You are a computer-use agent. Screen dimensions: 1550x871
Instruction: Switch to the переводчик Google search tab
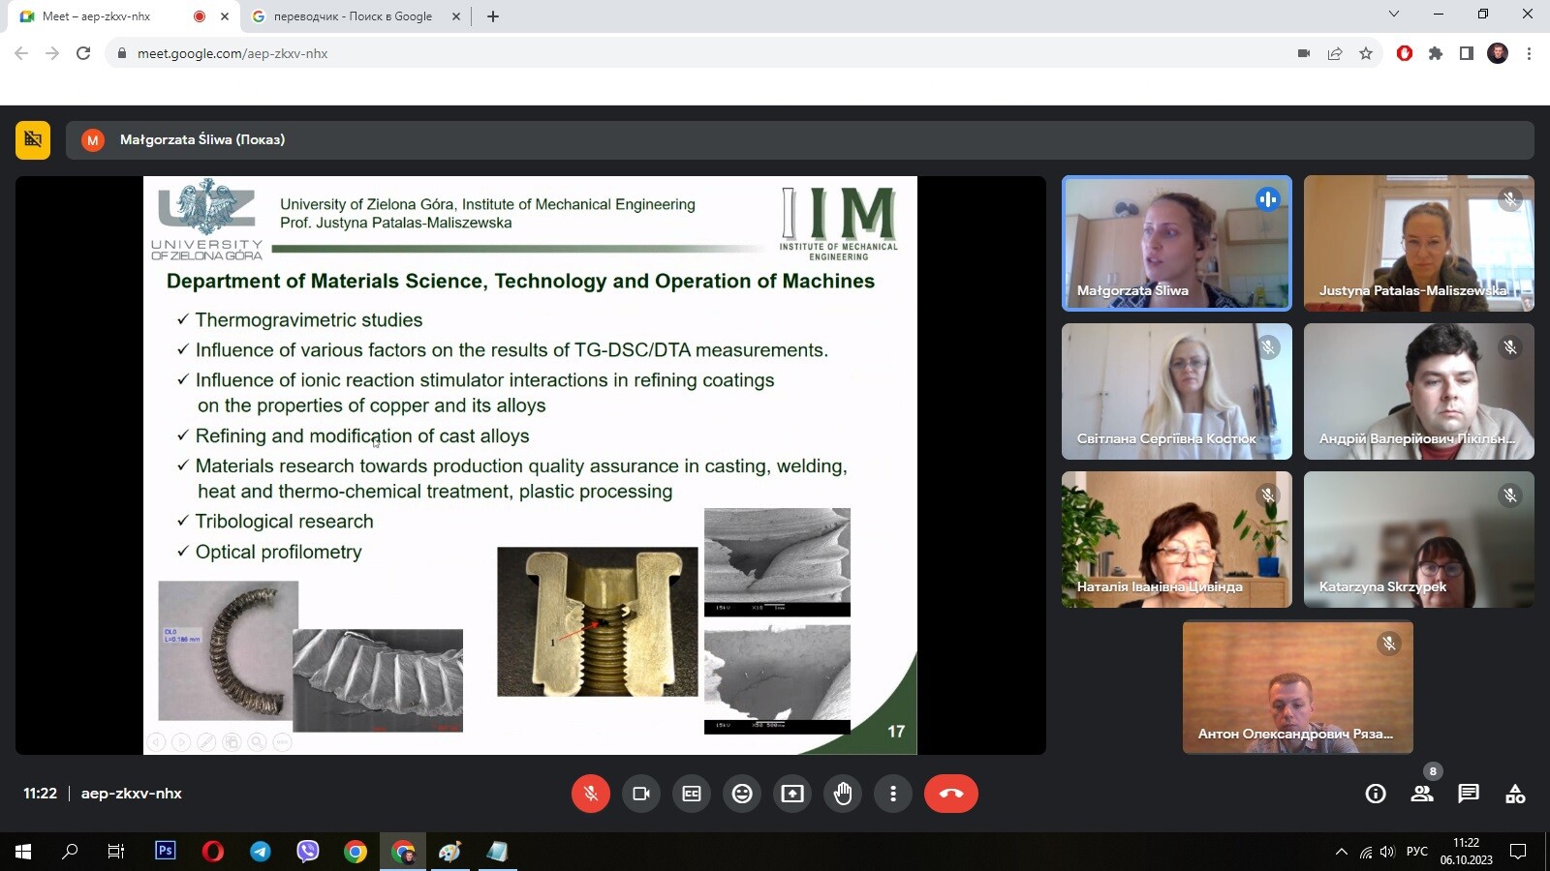point(353,16)
